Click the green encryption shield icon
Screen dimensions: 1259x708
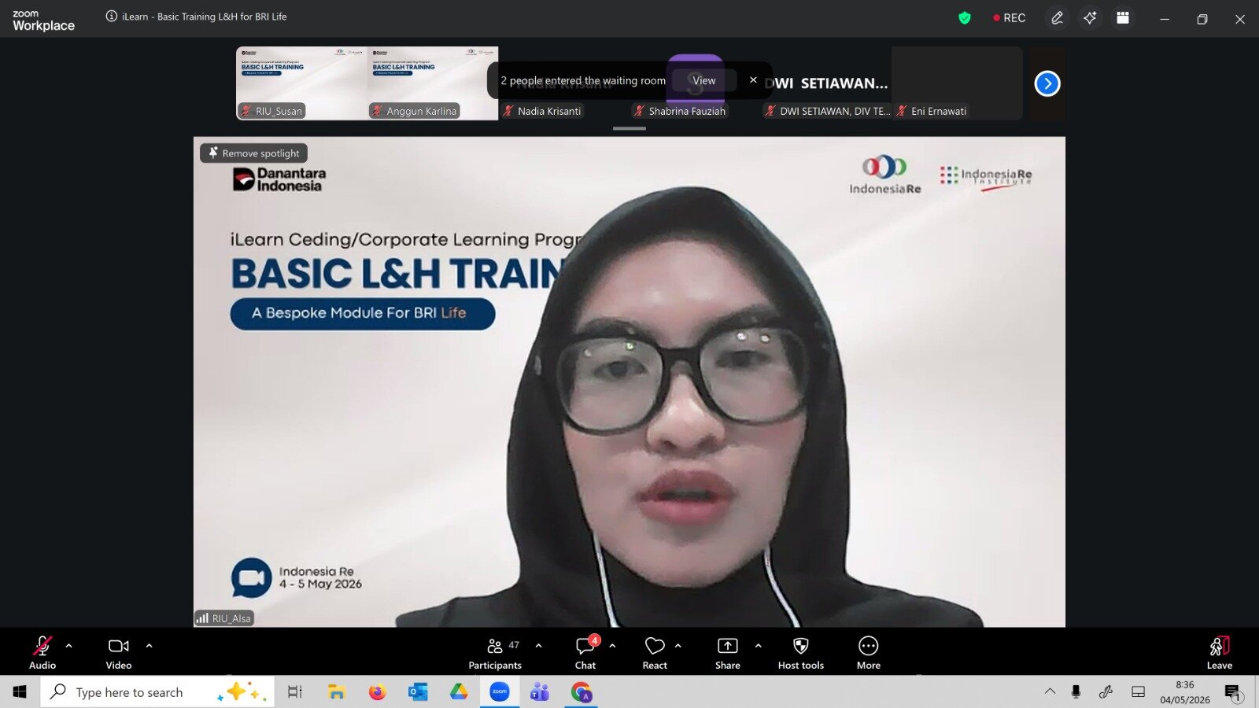(965, 18)
